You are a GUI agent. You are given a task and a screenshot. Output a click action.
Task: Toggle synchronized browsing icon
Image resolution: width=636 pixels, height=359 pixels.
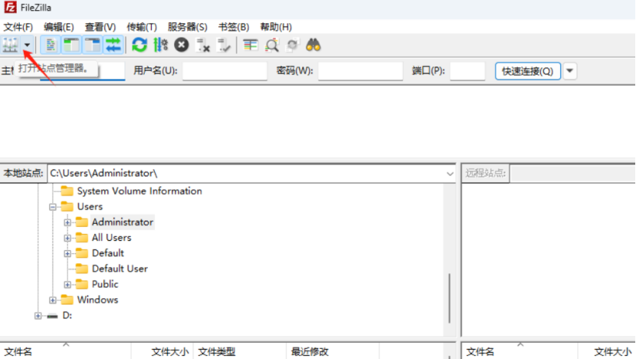tap(293, 45)
